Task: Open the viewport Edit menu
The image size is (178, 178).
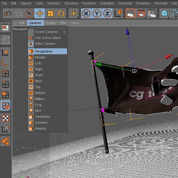Action: (22, 23)
